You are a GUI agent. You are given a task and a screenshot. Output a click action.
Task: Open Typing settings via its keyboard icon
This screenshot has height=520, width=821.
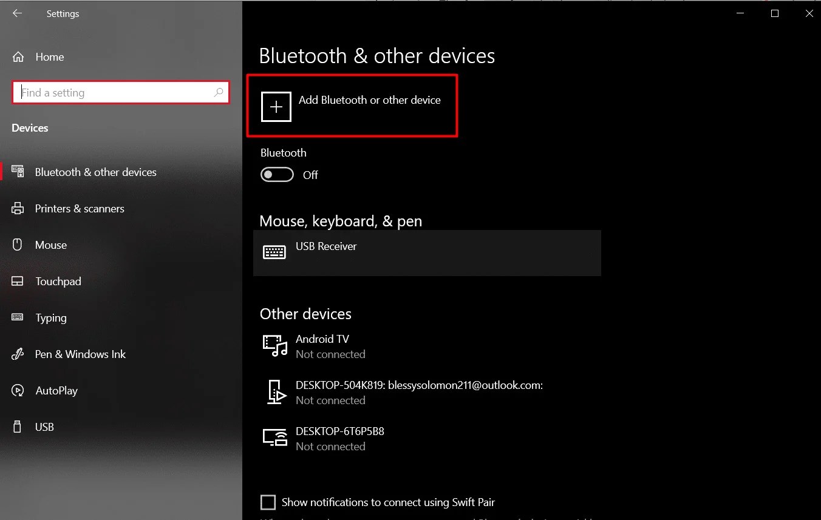pyautogui.click(x=18, y=317)
